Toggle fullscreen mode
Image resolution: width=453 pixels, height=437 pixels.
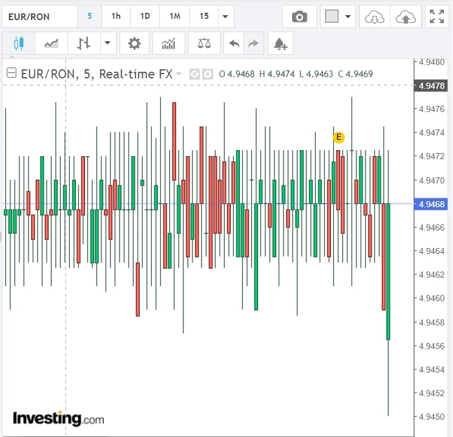coord(437,16)
